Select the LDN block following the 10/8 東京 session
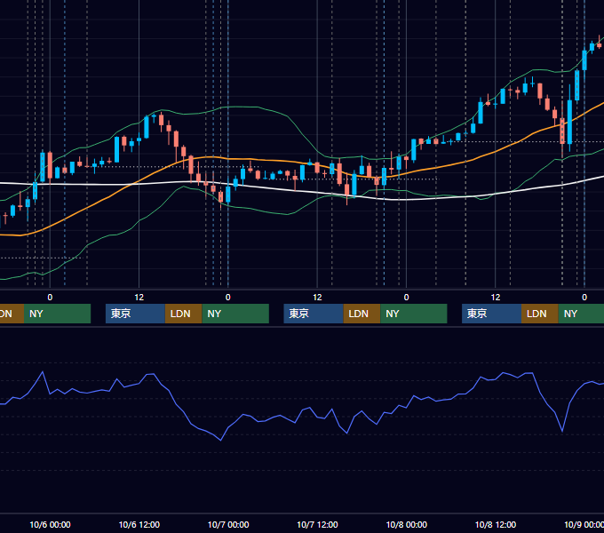This screenshot has width=604, height=533. pos(540,314)
